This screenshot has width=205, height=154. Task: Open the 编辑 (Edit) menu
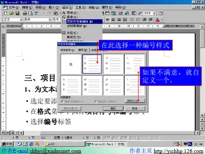(x=27, y=7)
